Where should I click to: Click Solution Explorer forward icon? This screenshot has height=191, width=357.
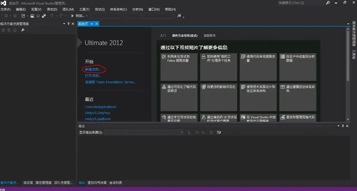9,30
